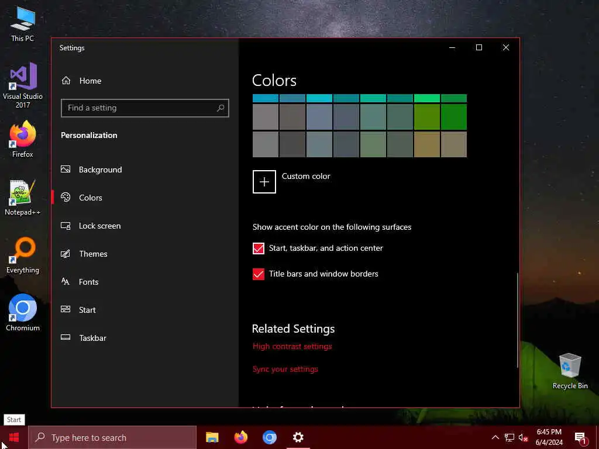Select the Everything desktop shortcut
Viewport: 599px width, 449px height.
coord(23,255)
